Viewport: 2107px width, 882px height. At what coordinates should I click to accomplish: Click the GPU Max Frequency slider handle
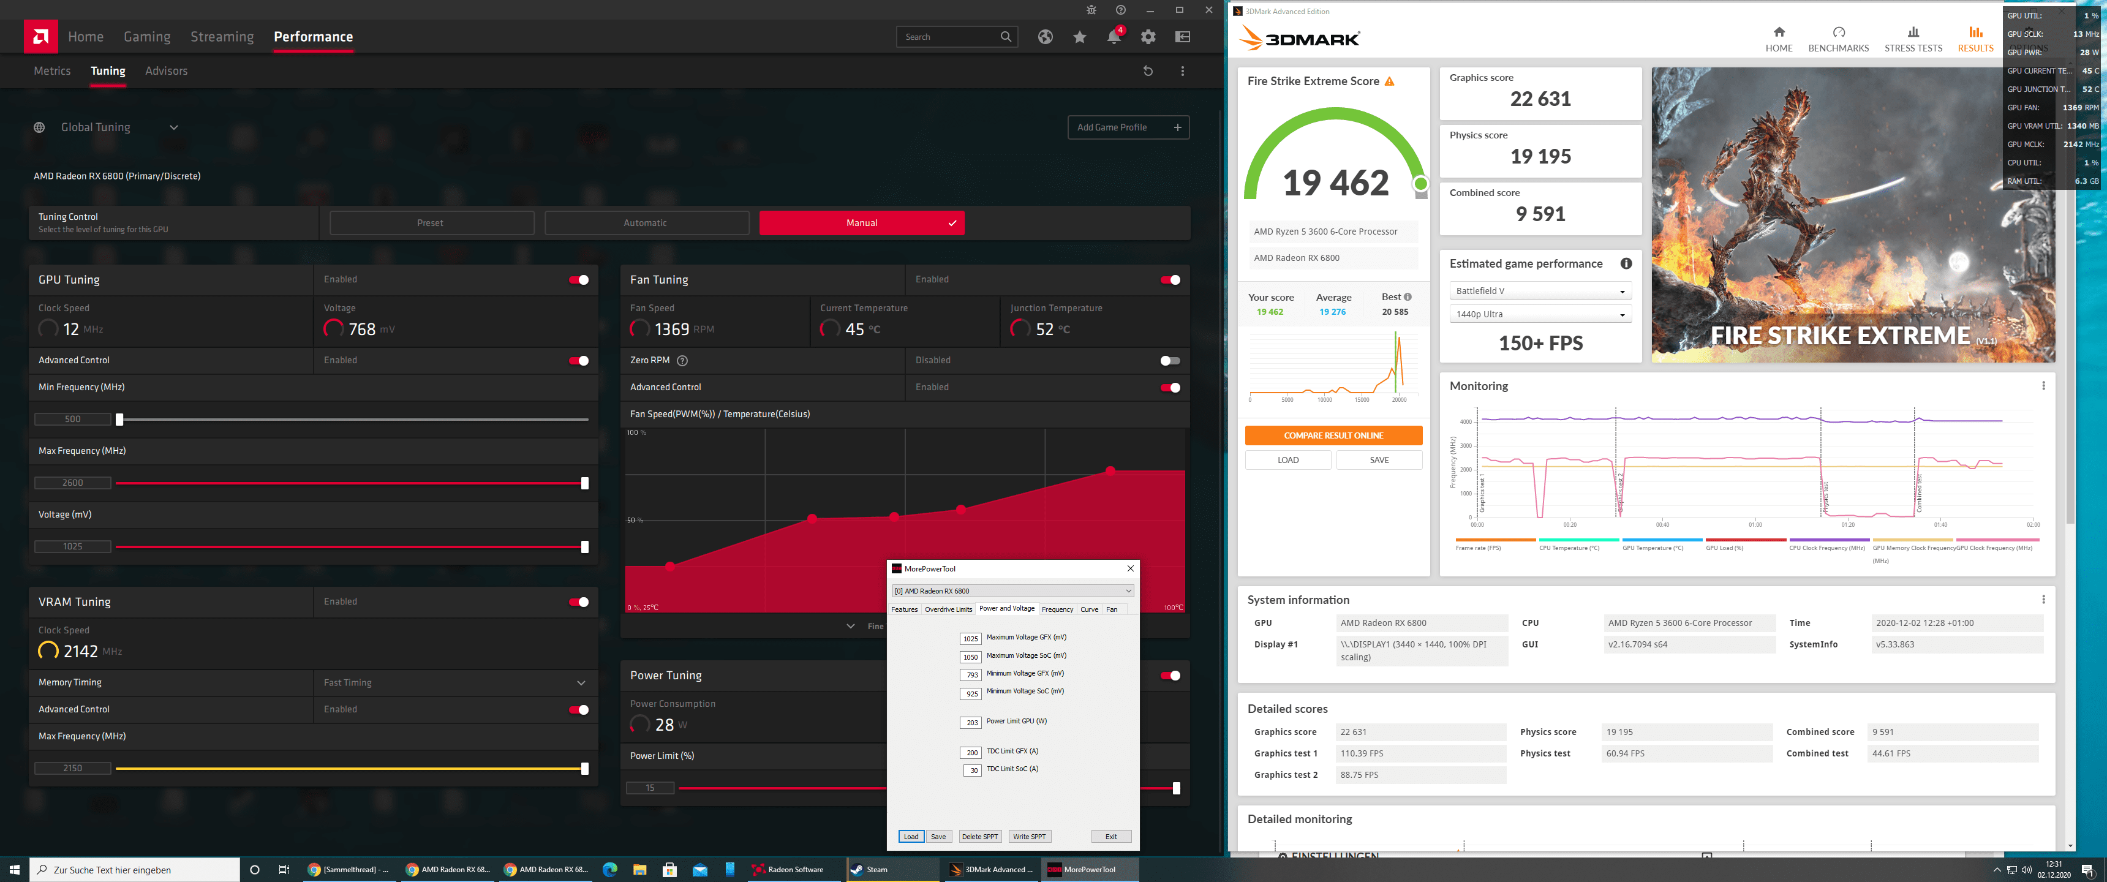pos(585,483)
